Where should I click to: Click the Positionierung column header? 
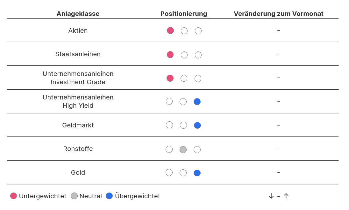click(184, 14)
